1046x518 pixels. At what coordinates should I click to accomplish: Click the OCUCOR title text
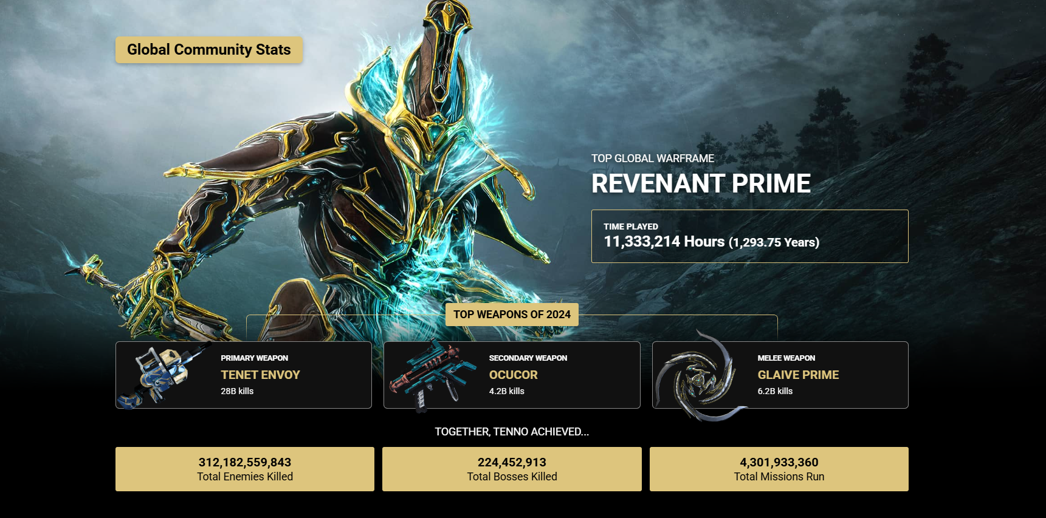click(514, 375)
